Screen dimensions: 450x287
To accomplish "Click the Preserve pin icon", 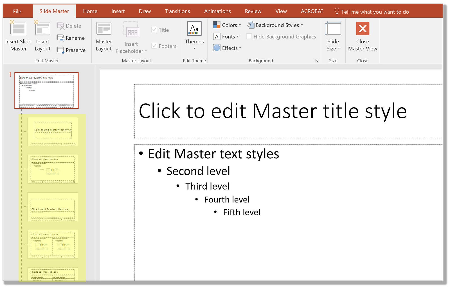I will [61, 50].
